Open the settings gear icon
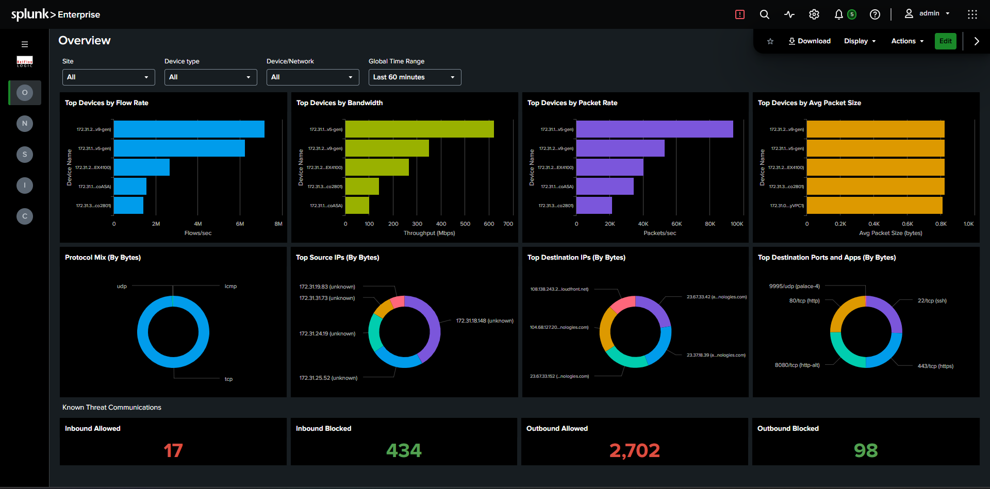This screenshot has height=489, width=990. pos(814,14)
